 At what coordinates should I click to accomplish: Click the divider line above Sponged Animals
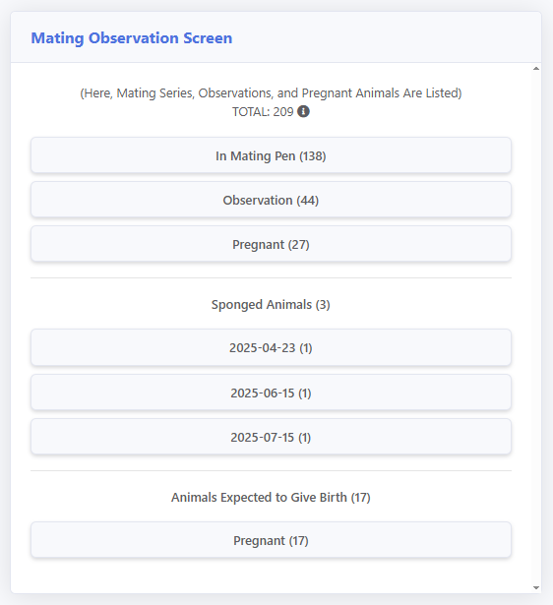pos(271,277)
